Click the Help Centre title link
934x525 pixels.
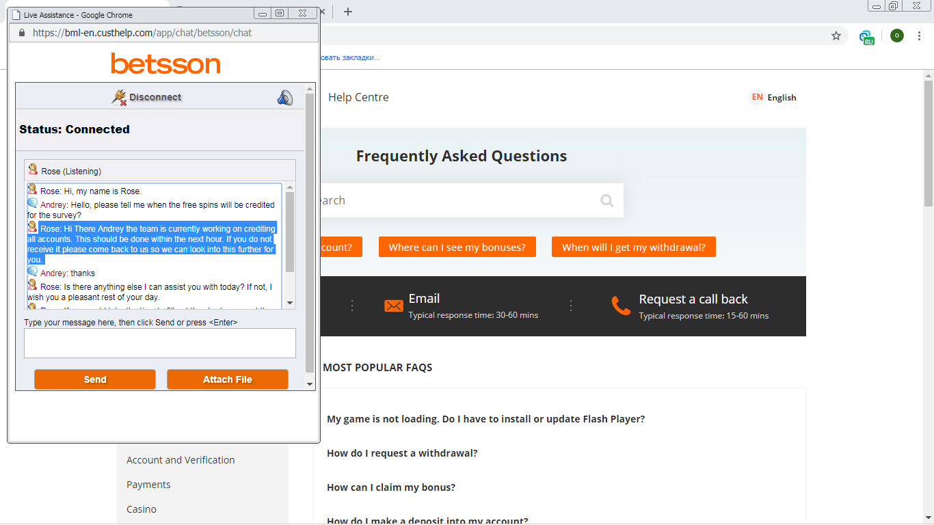[x=358, y=97]
